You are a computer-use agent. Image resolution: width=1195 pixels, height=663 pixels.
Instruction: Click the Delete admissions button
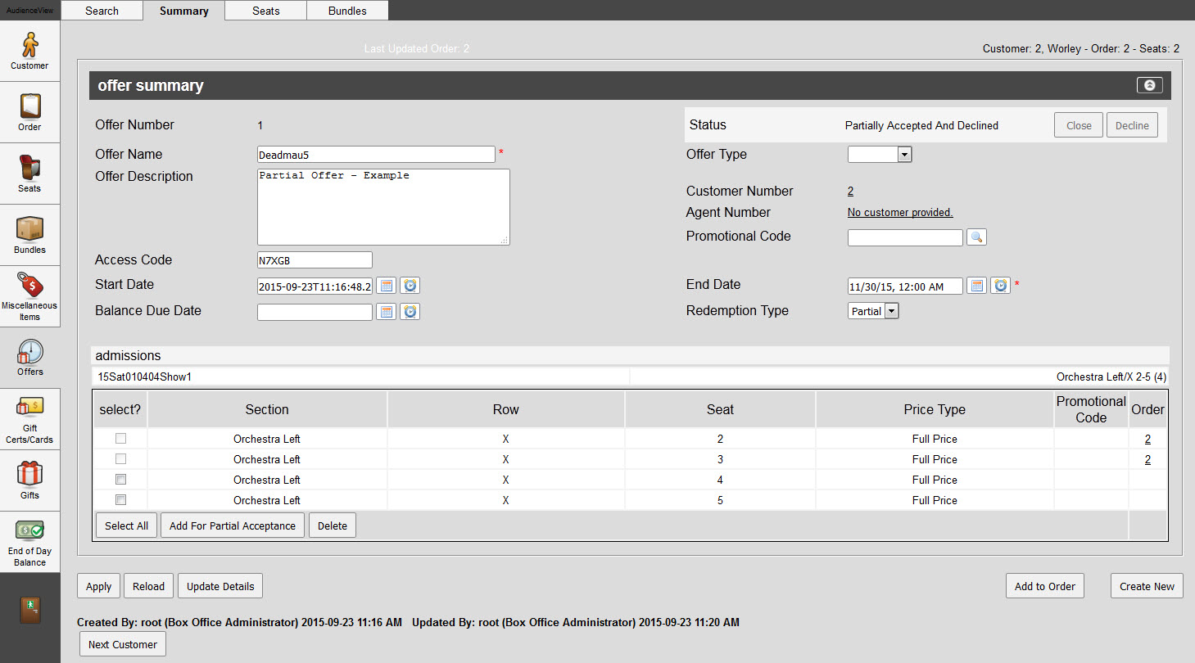point(333,525)
